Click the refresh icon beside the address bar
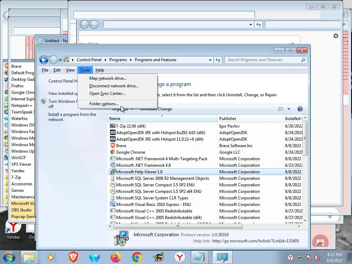The height and width of the screenshot is (264, 352). click(218, 60)
